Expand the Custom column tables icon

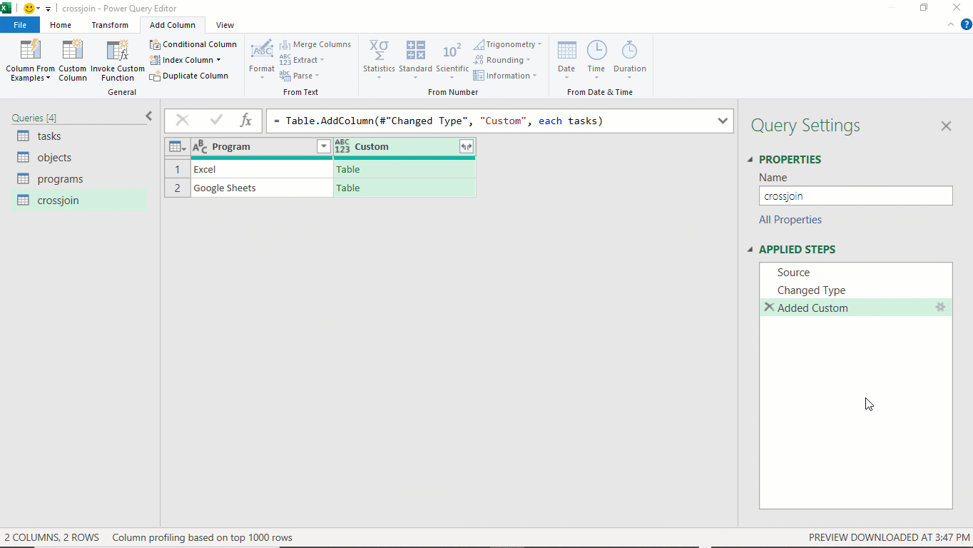click(x=467, y=146)
